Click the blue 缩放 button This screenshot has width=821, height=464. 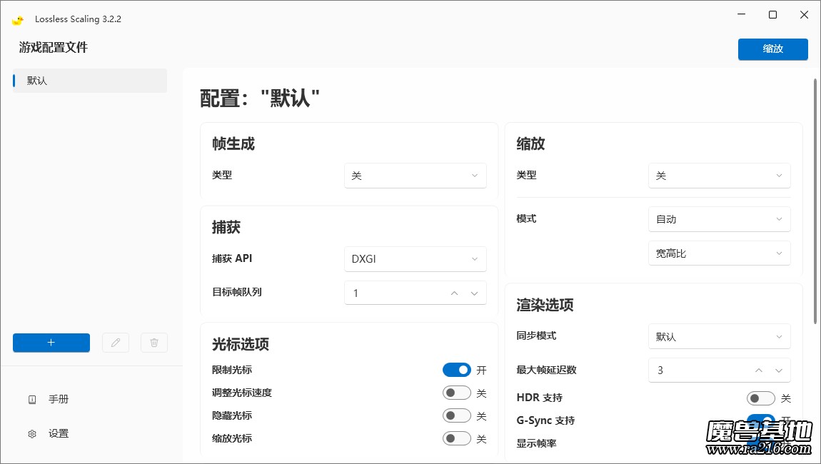coord(772,49)
